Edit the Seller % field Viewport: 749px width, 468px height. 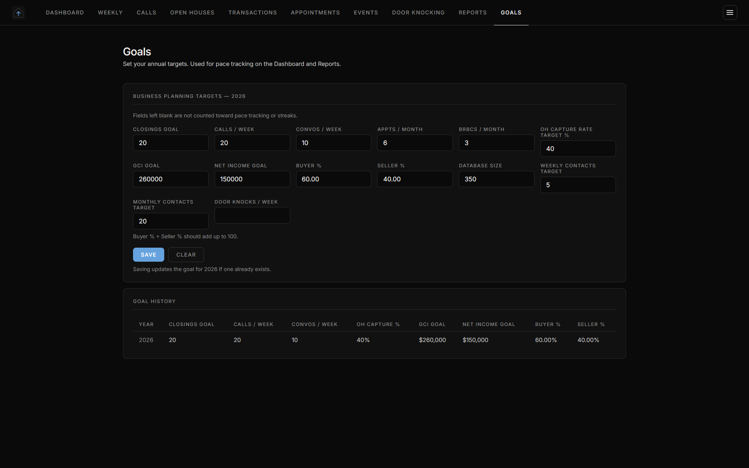tap(415, 179)
